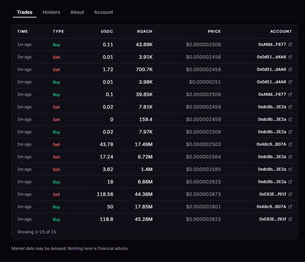305x262 pixels.
Task: Open account 0xE63E...f91f on the 44.36M trade
Action: click(x=273, y=194)
